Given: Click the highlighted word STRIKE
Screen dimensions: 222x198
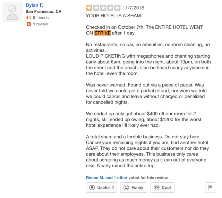Looking at the screenshot, I should [x=102, y=33].
